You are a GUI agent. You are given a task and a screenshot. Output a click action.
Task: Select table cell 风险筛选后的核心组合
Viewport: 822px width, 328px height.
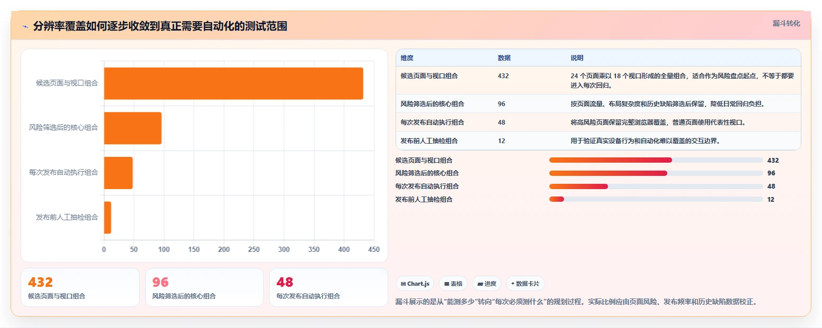tap(432, 104)
